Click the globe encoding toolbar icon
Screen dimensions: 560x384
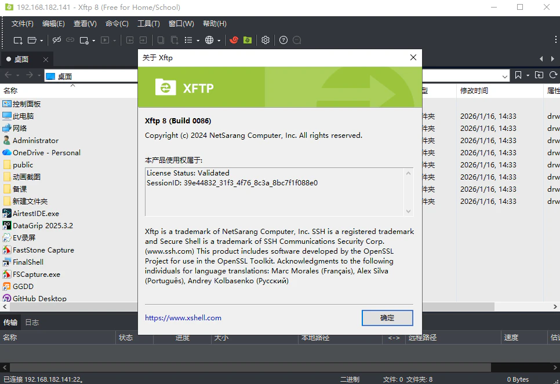[x=210, y=39]
